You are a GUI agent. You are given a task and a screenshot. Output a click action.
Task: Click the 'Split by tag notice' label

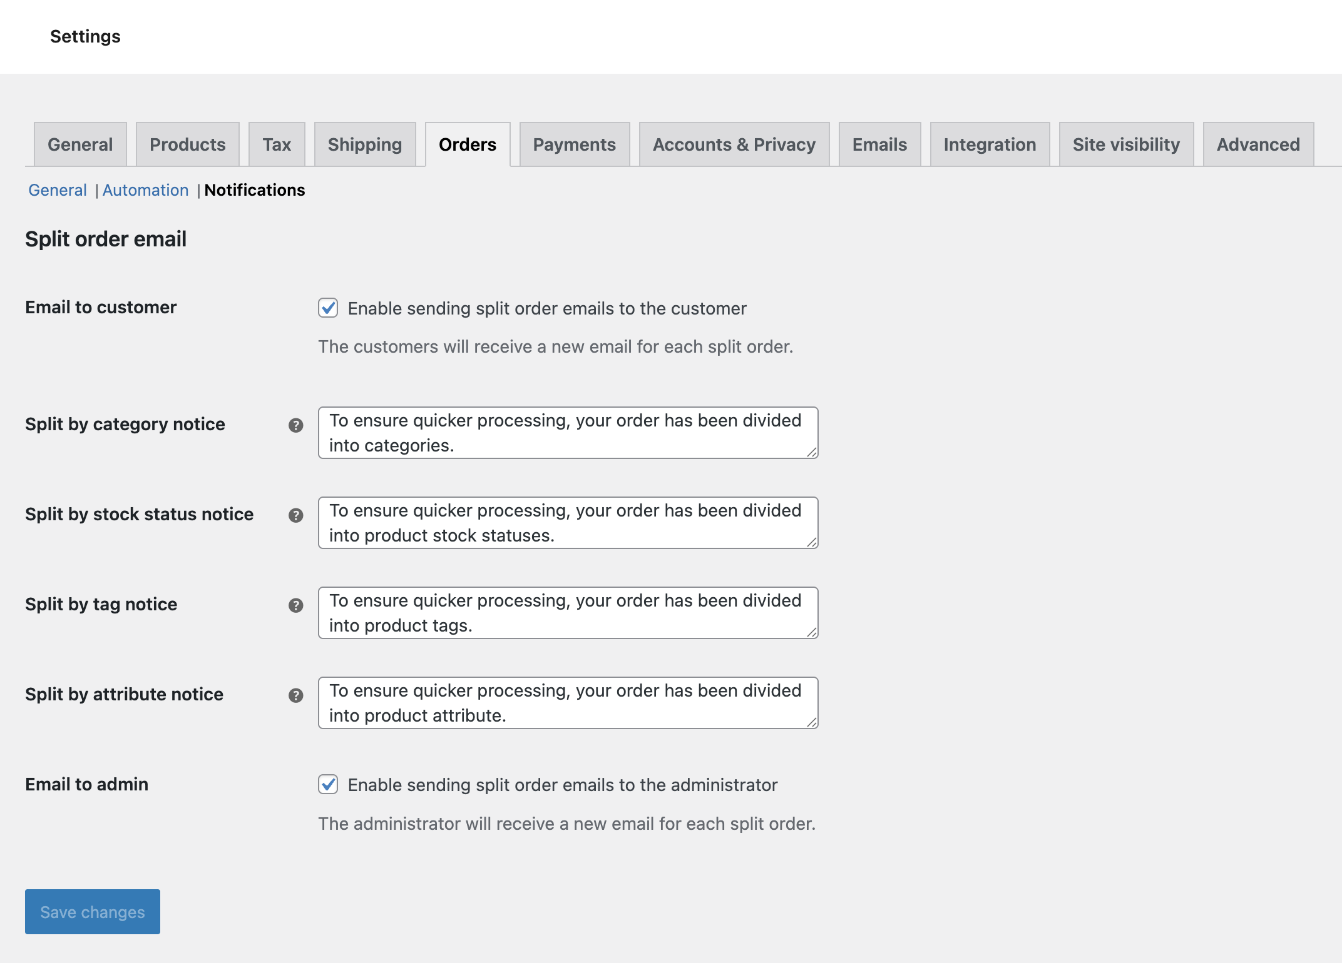[x=101, y=605]
